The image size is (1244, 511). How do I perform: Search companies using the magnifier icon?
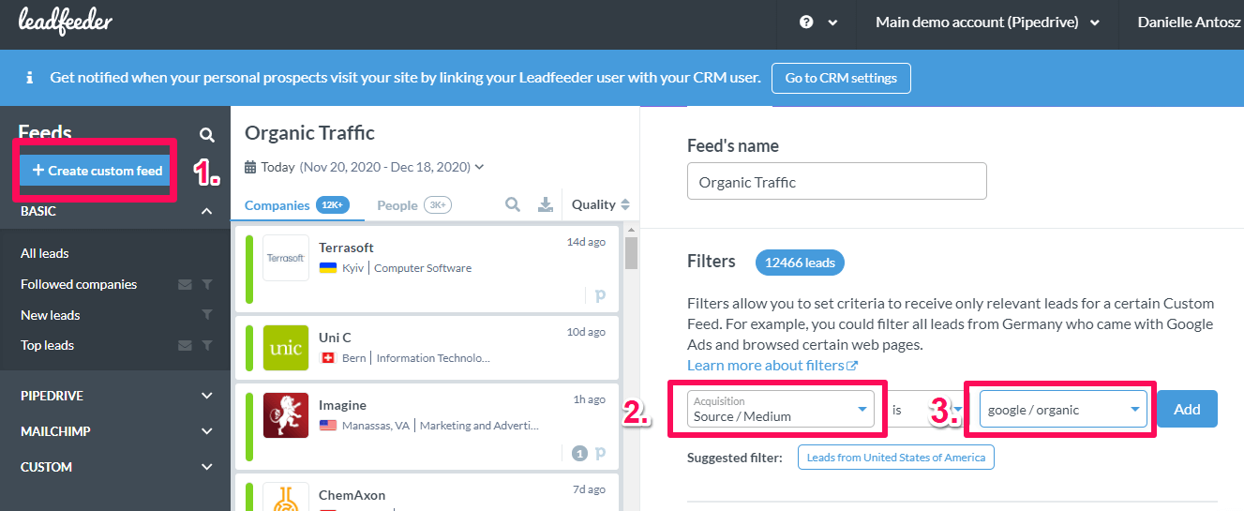[x=513, y=204]
